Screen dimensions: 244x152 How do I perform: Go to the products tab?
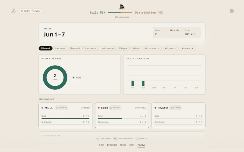pyautogui.click(x=112, y=145)
